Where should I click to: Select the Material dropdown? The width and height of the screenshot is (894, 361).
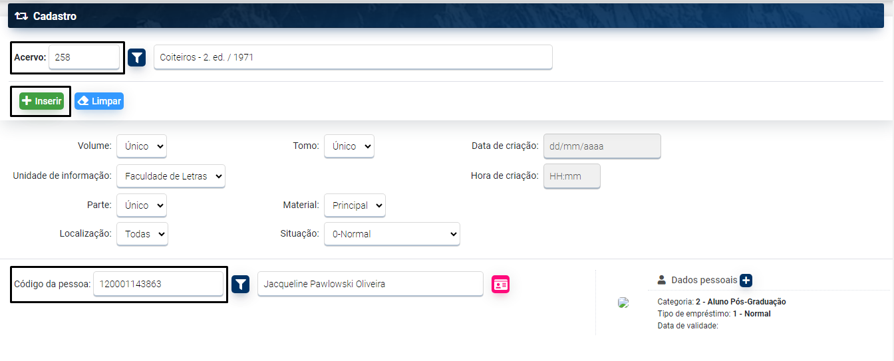(x=355, y=205)
